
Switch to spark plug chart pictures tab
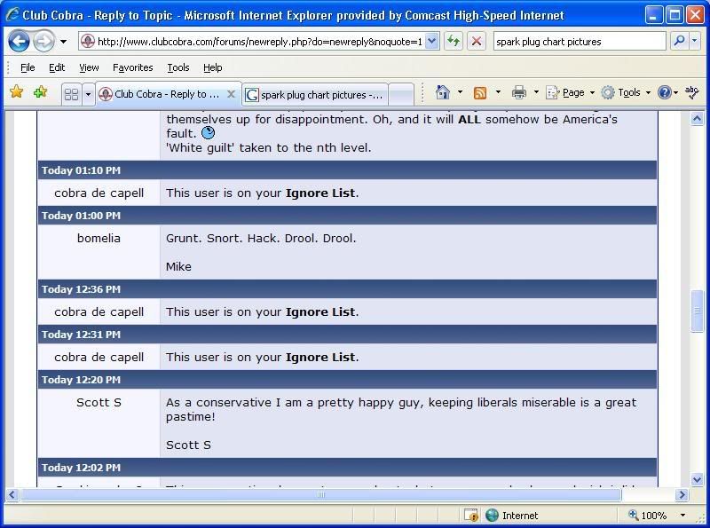pyautogui.click(x=315, y=94)
